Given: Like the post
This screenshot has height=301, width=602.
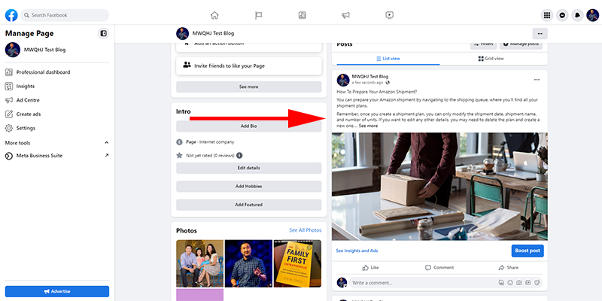Looking at the screenshot, I should click(370, 268).
